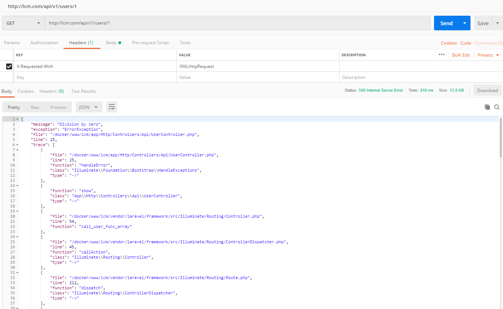Open the Save button dropdown arrow
The height and width of the screenshot is (309, 503).
coord(498,23)
